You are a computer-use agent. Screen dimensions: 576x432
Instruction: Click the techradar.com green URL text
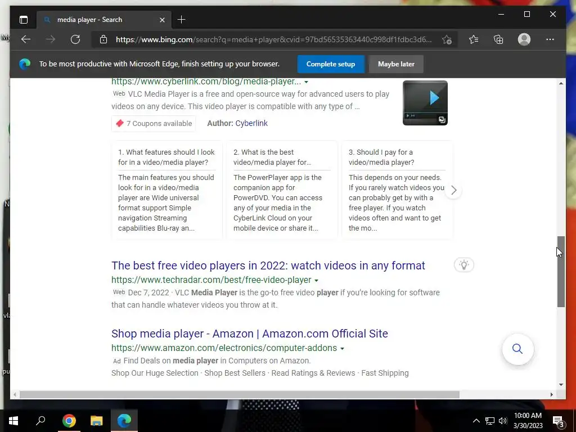click(211, 280)
